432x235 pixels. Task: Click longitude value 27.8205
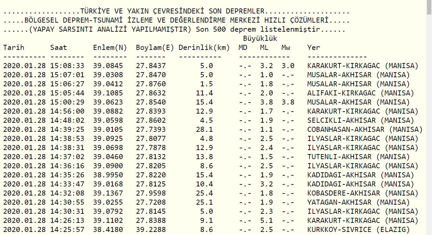[x=151, y=166]
